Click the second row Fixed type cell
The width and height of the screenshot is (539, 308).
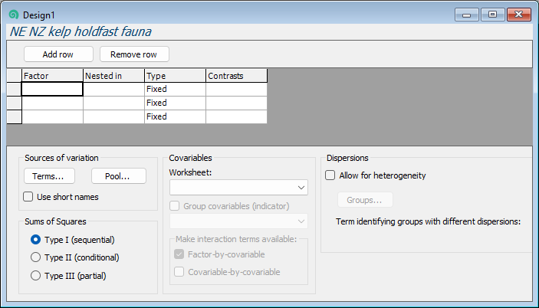click(176, 103)
